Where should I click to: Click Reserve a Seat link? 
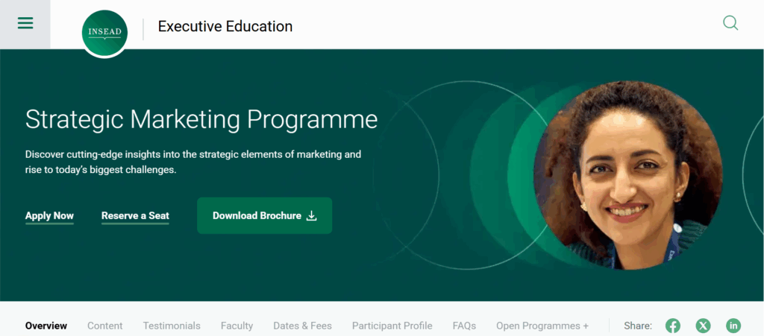(x=135, y=216)
